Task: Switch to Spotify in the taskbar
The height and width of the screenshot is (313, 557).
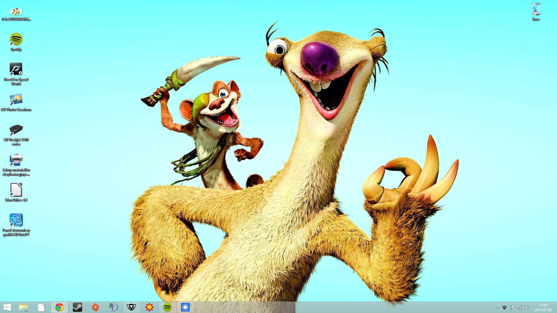Action: [167, 307]
